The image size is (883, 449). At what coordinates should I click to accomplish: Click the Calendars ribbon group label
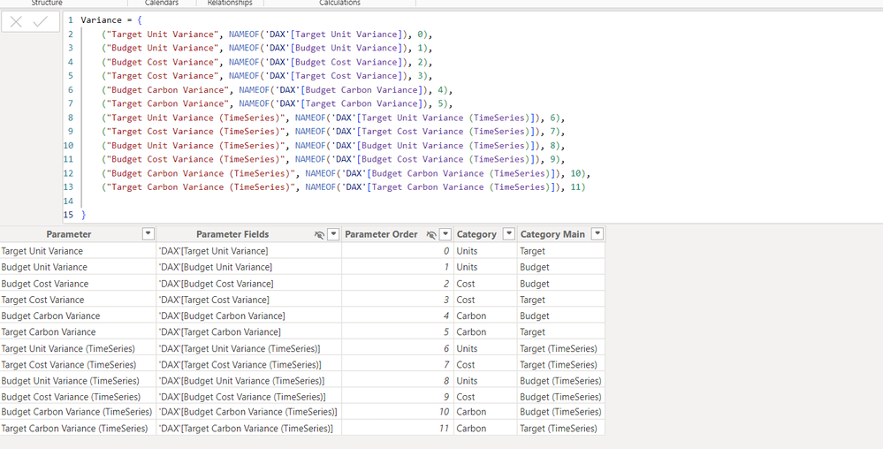tap(162, 3)
